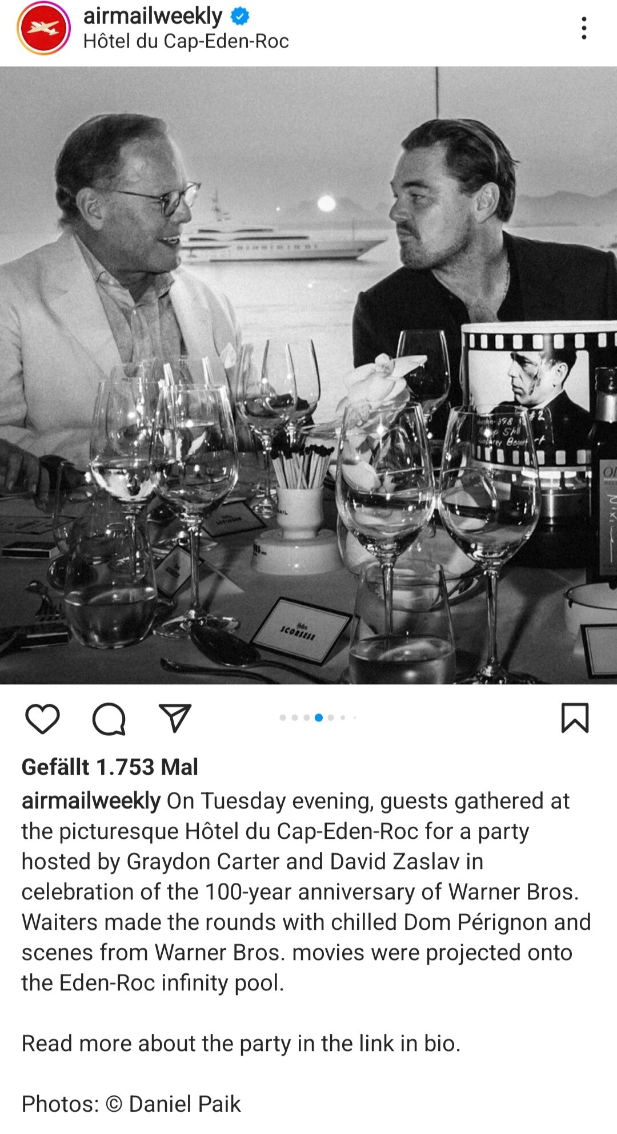617x1134 pixels.
Task: Select the first carousel indicator dot
Action: (283, 717)
